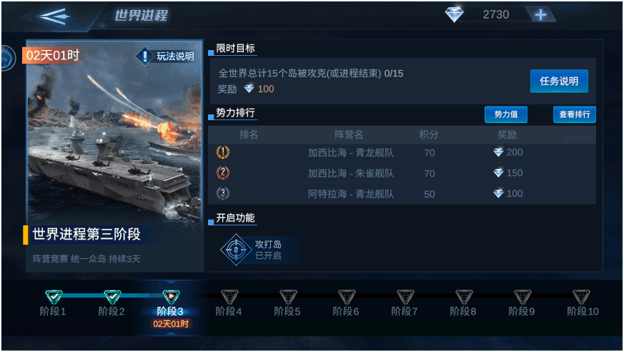
Task: Select the completed 阶段1 stage marker
Action: click(x=54, y=297)
